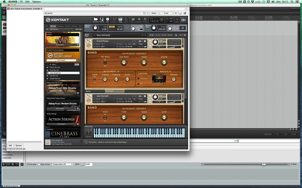Click the Kontakt panic exclamation button
The width and height of the screenshot is (302, 188).
[x=161, y=20]
